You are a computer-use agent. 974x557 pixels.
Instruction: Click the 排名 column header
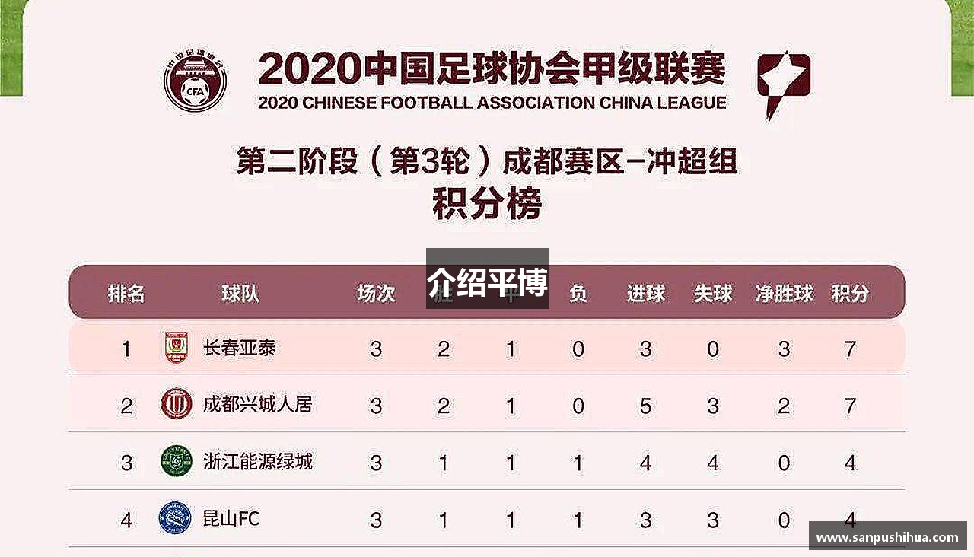126,293
